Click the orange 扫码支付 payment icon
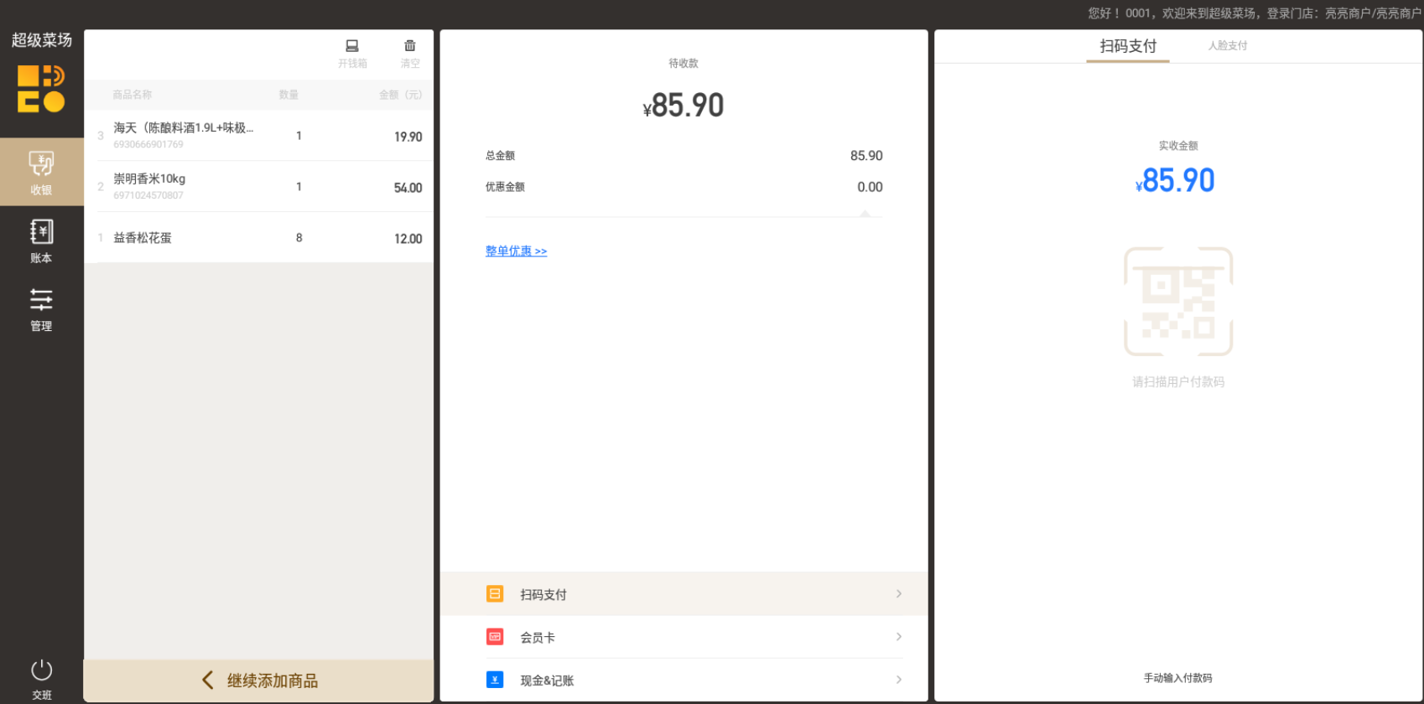Image resolution: width=1424 pixels, height=704 pixels. [x=495, y=594]
